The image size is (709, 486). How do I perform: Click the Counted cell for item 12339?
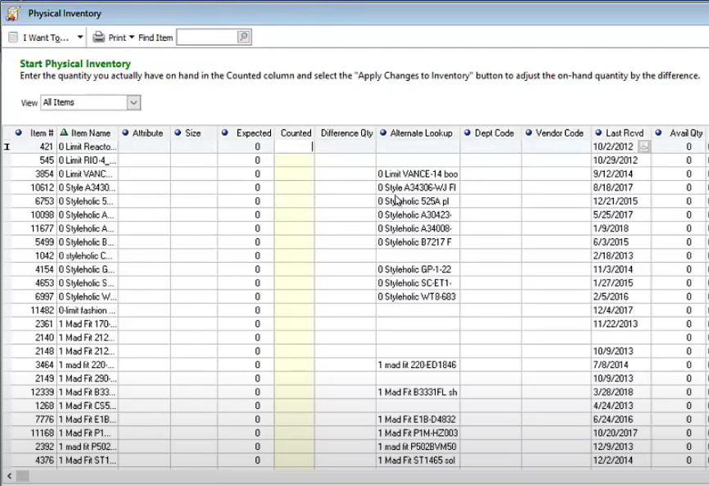coord(294,392)
